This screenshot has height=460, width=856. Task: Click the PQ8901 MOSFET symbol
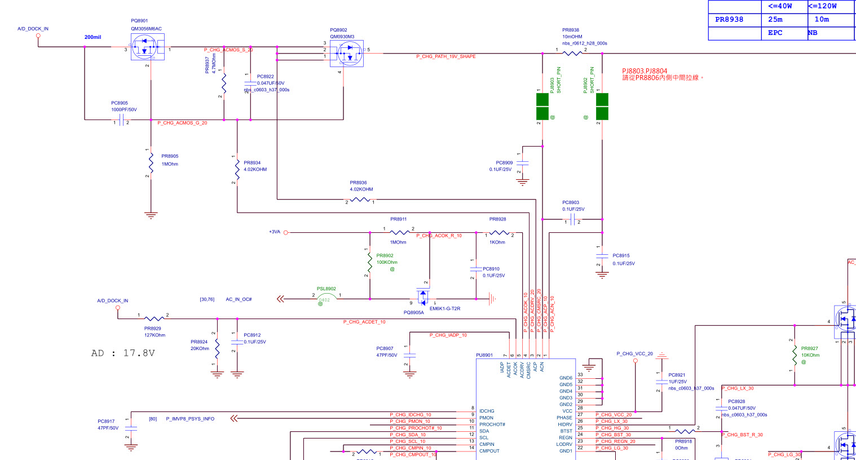point(148,47)
